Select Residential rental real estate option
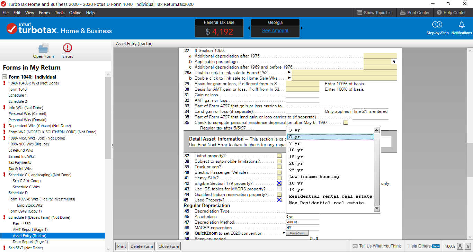This screenshot has height=252, width=473. 331,196
